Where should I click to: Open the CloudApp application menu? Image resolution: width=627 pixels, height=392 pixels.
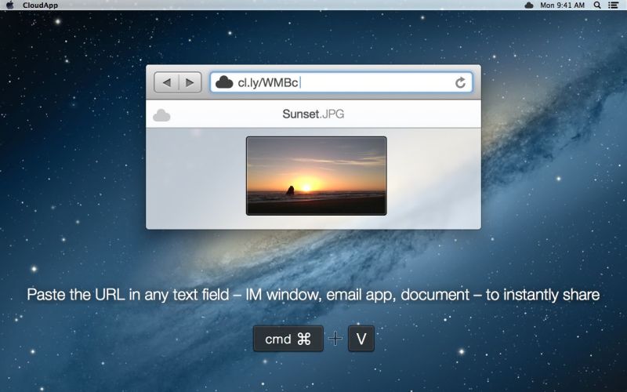(40, 5)
